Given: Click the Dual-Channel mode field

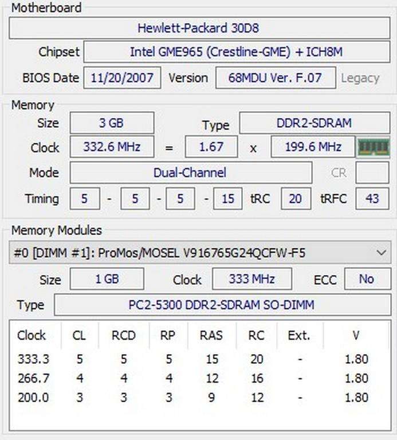Looking at the screenshot, I should [x=191, y=172].
